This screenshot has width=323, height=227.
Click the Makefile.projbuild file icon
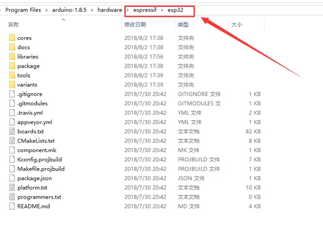click(12, 169)
